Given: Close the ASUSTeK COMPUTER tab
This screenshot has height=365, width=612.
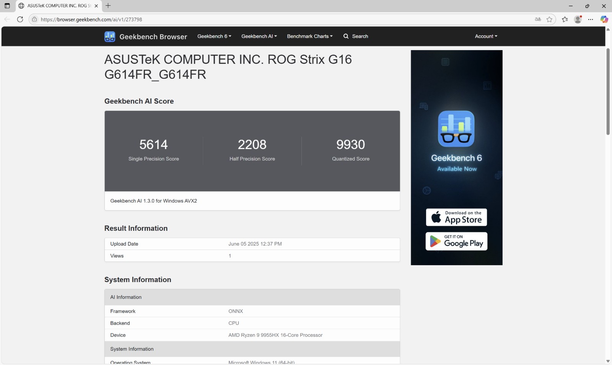Looking at the screenshot, I should (x=96, y=6).
